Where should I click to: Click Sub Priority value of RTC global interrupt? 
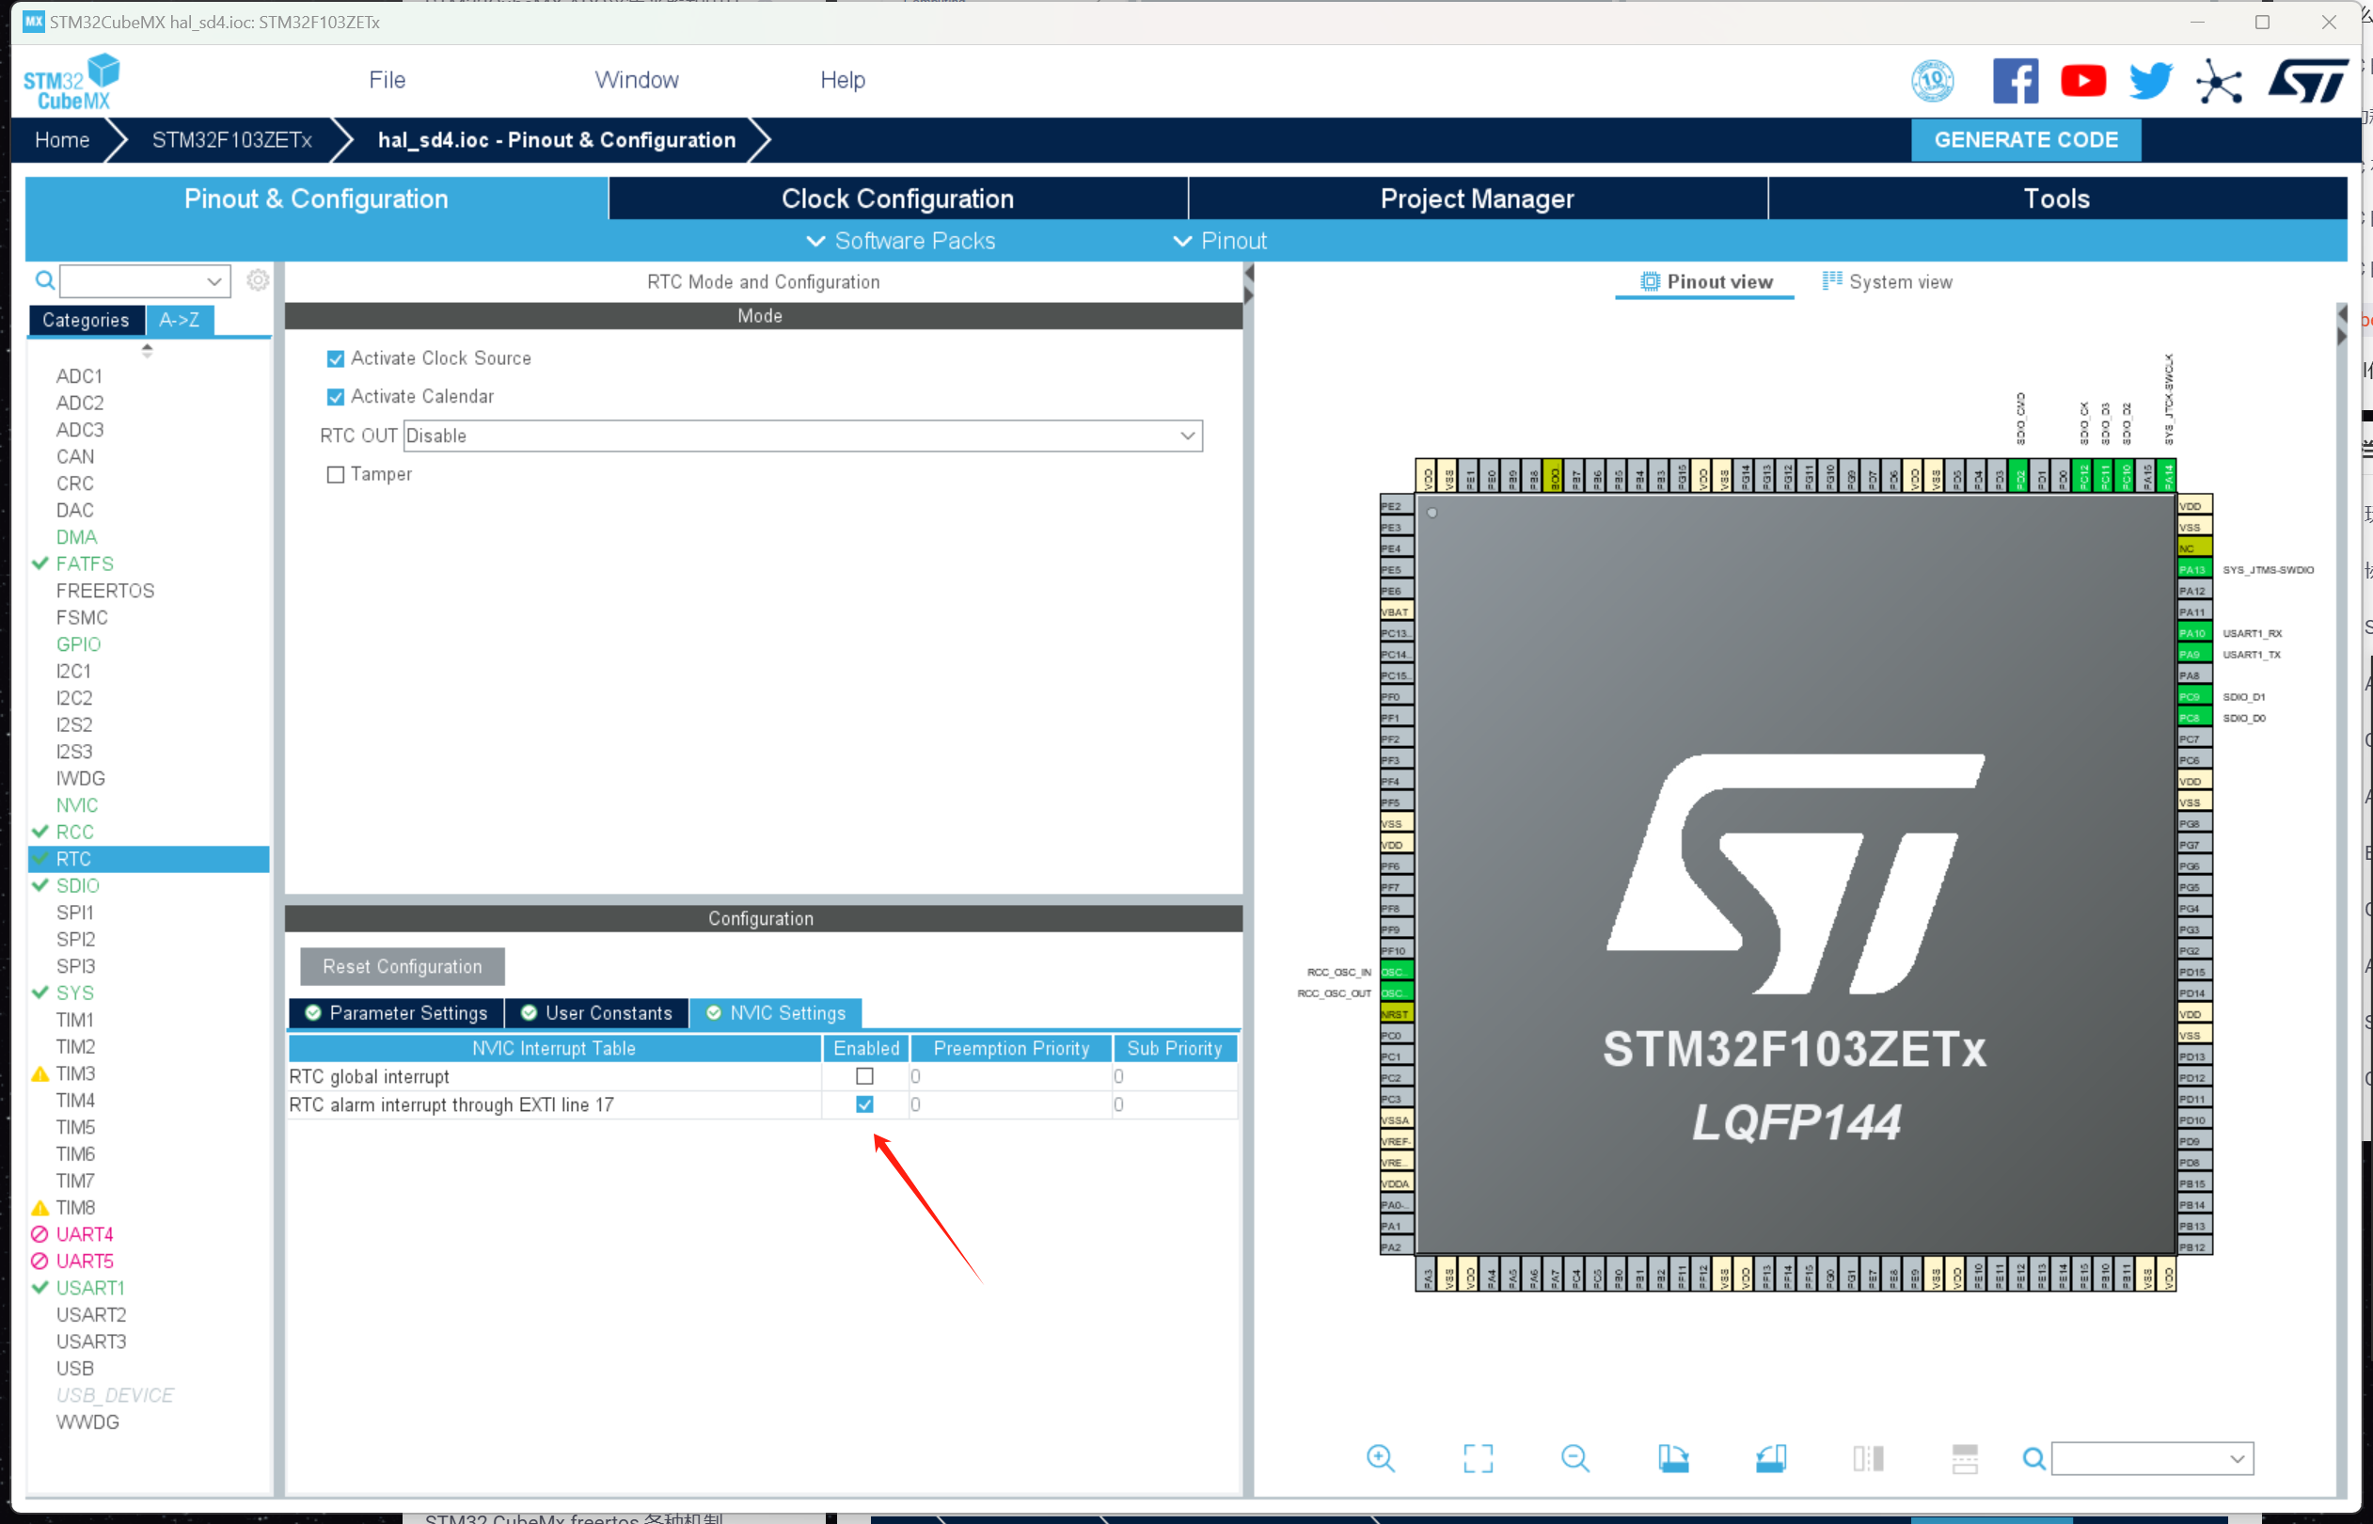(1175, 1075)
